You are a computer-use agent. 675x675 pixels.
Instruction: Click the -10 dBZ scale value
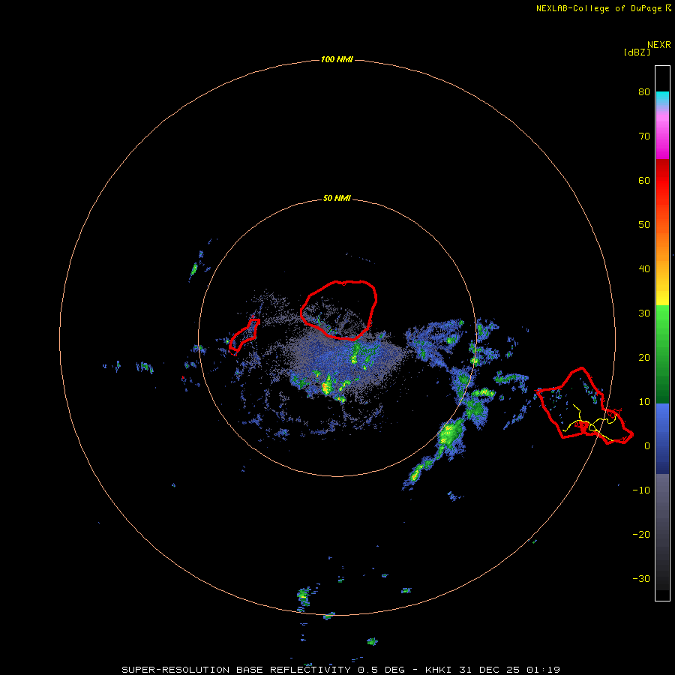point(641,490)
